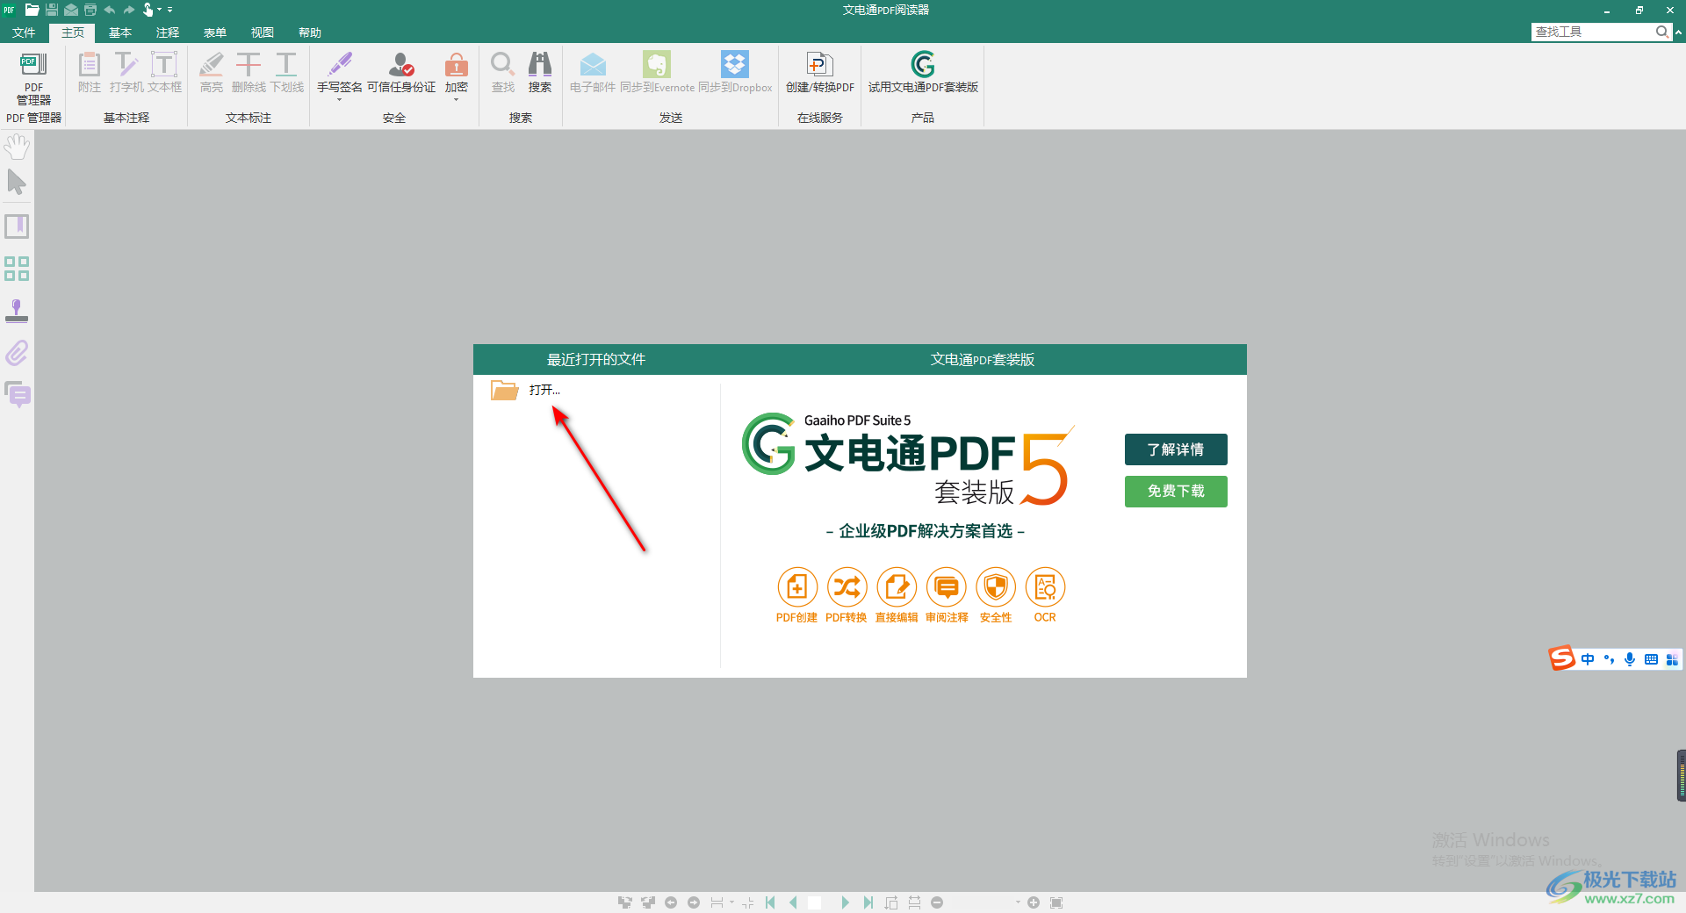
Task: Go to previous page in status bar
Action: point(793,902)
